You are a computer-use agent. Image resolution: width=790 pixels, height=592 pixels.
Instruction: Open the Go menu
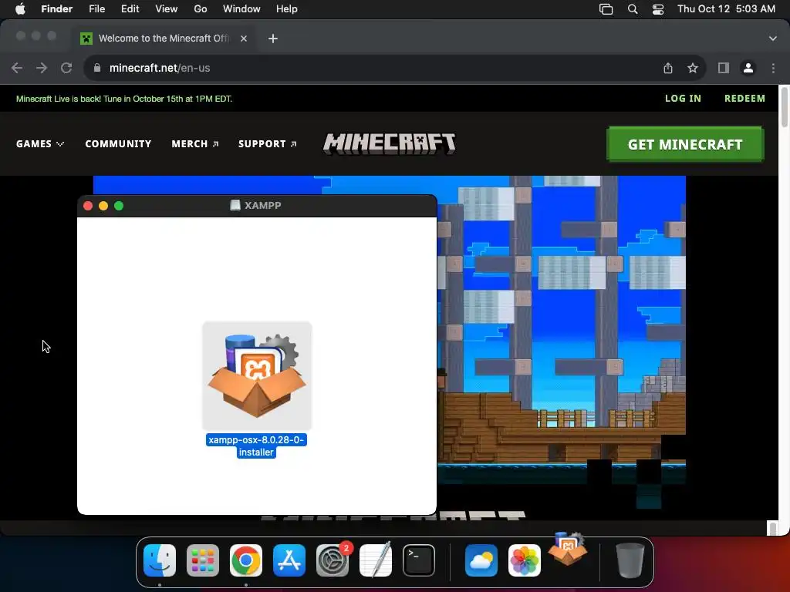click(201, 9)
